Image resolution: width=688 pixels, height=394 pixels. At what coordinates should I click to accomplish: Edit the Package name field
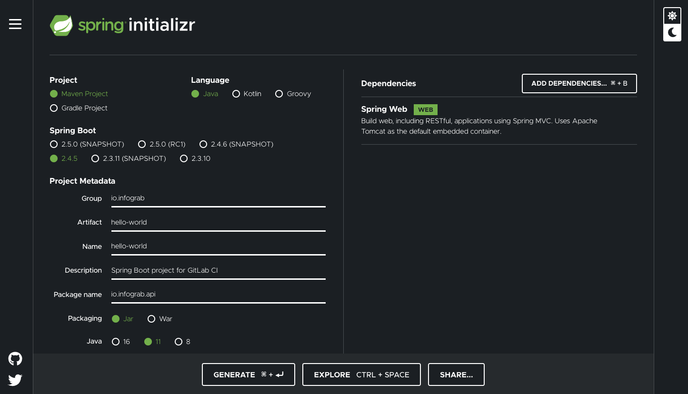pyautogui.click(x=218, y=294)
